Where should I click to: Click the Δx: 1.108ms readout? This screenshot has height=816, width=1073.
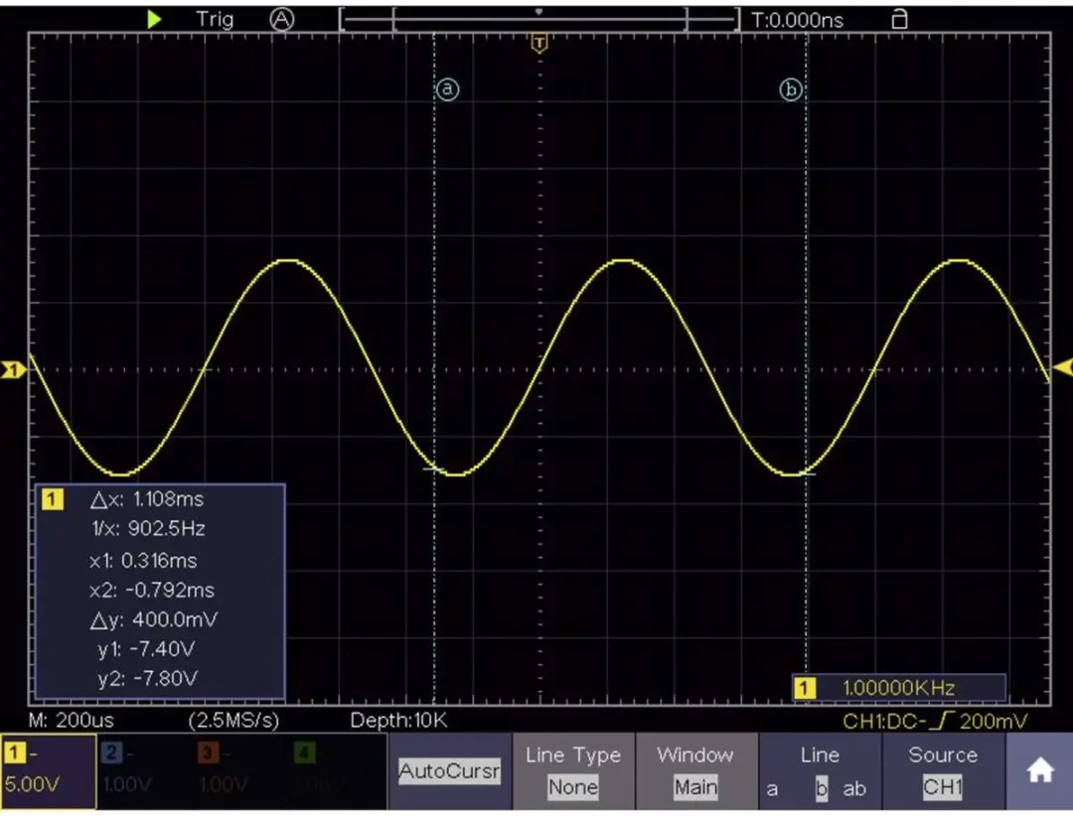(147, 499)
